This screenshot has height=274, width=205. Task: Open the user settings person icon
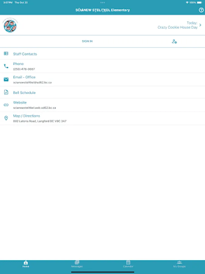[x=174, y=41]
